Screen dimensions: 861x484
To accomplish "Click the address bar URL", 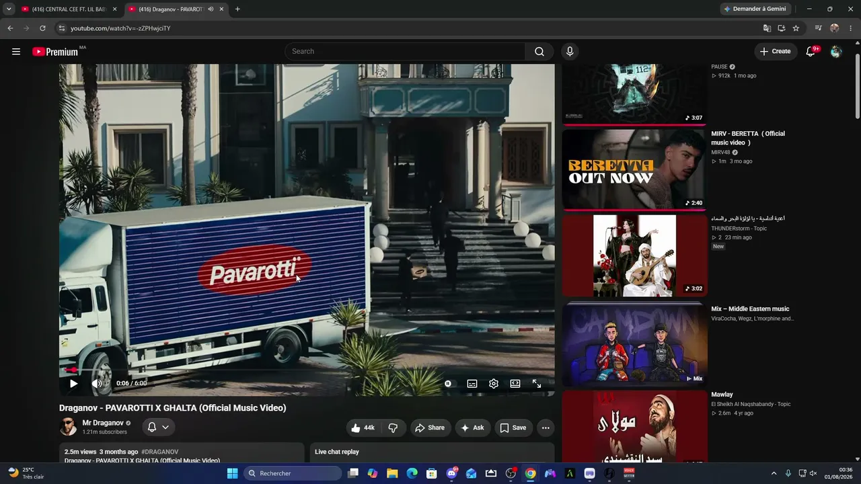I will (x=120, y=28).
